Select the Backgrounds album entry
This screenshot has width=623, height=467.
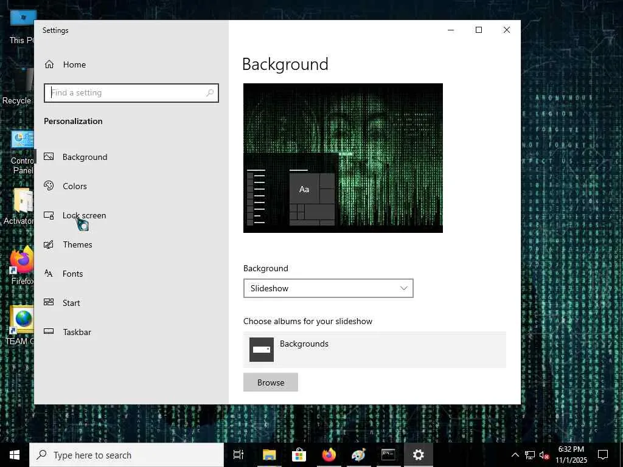click(x=375, y=350)
